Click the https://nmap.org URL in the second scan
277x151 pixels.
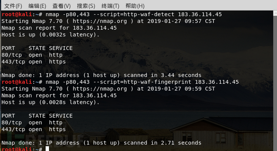(x=100, y=89)
